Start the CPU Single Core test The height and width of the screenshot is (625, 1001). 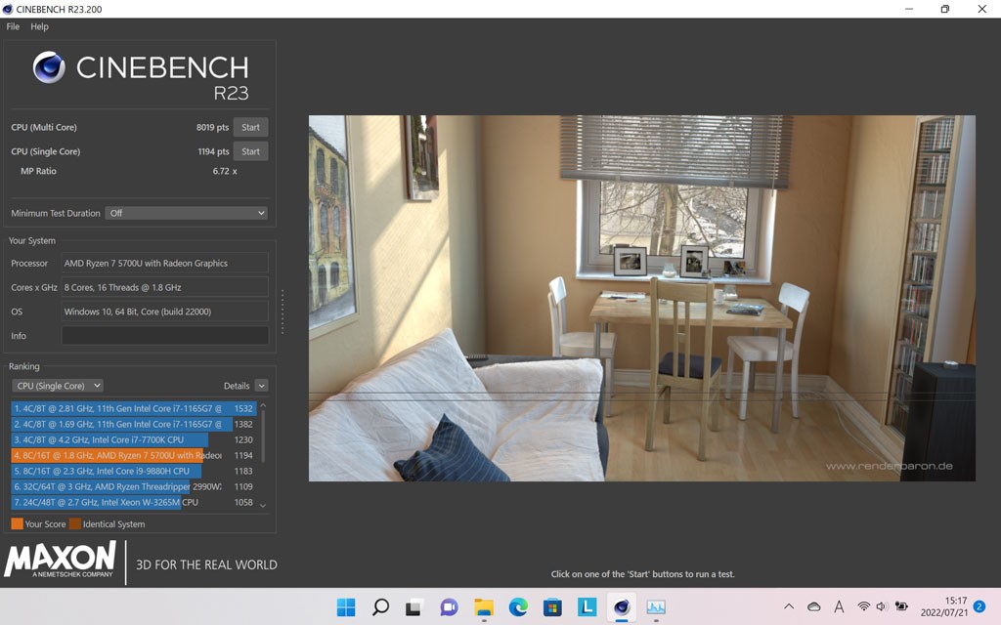point(250,151)
